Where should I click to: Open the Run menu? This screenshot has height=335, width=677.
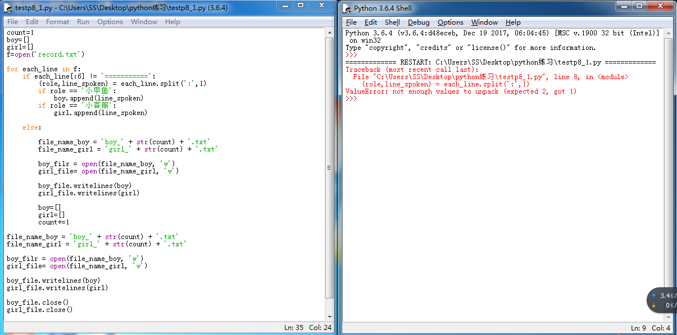click(83, 21)
